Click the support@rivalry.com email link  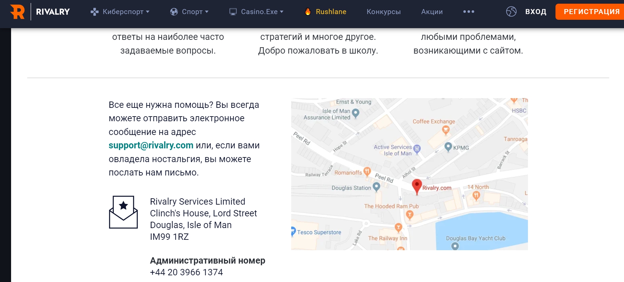pyautogui.click(x=151, y=145)
